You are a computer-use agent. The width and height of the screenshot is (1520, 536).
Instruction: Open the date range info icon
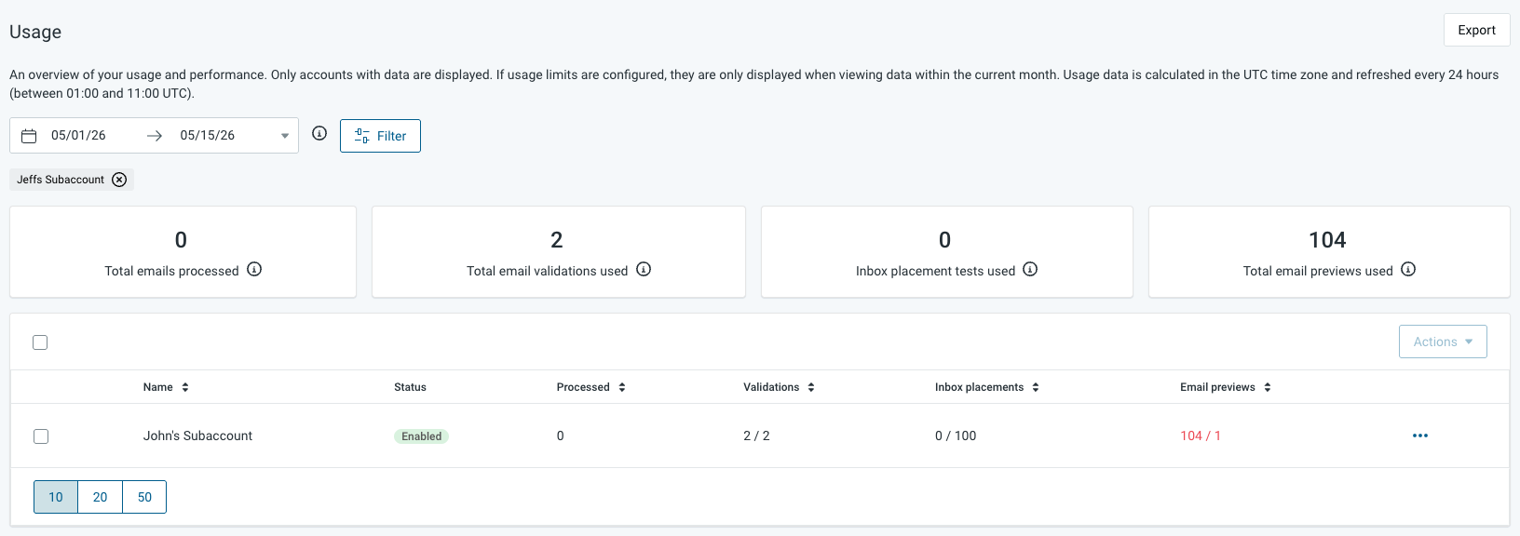coord(319,134)
